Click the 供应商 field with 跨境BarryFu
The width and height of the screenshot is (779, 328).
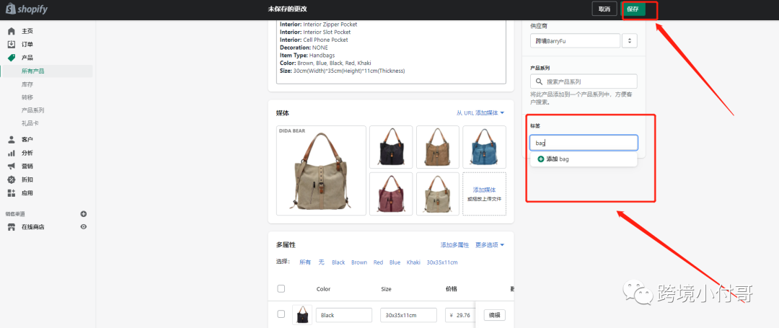point(575,40)
